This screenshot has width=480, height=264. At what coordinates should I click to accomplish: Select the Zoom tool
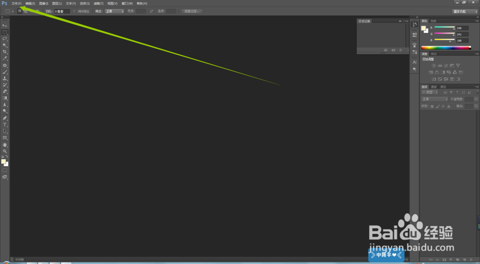(5, 151)
